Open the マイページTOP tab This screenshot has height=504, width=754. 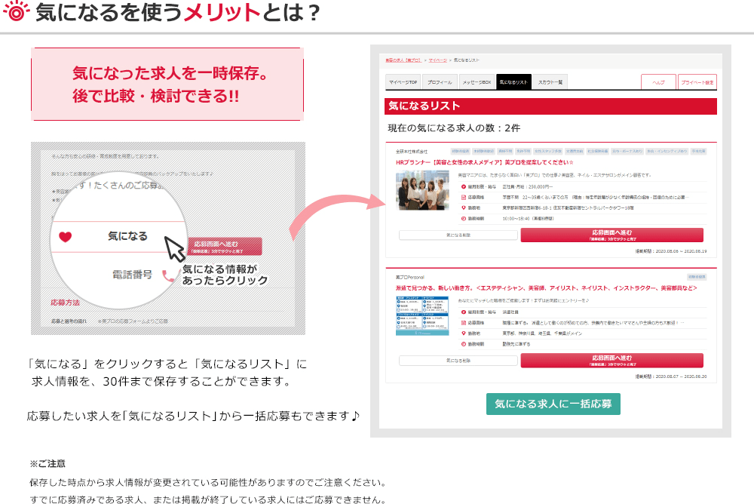pos(402,82)
